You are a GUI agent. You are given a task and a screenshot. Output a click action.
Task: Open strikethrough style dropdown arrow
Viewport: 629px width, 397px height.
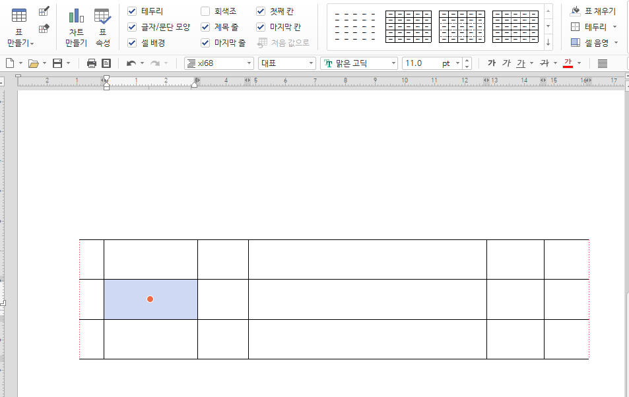555,63
